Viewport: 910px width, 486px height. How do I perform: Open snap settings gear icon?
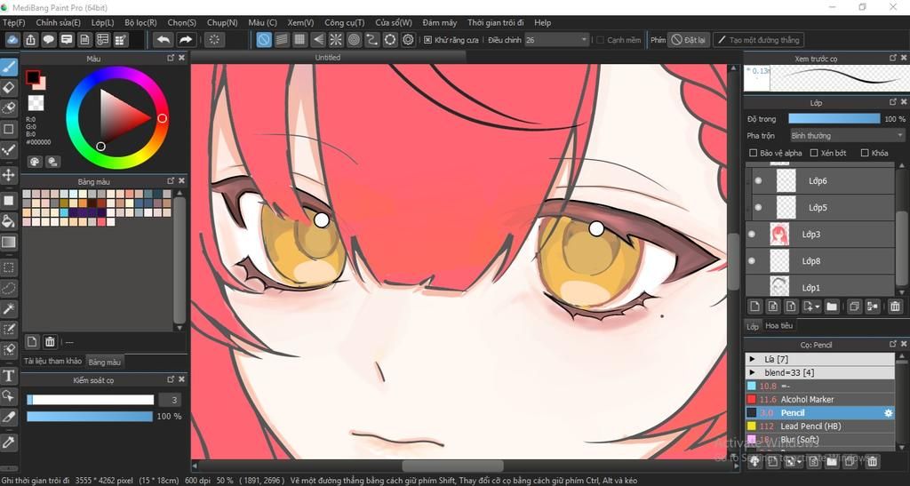pyautogui.click(x=408, y=39)
